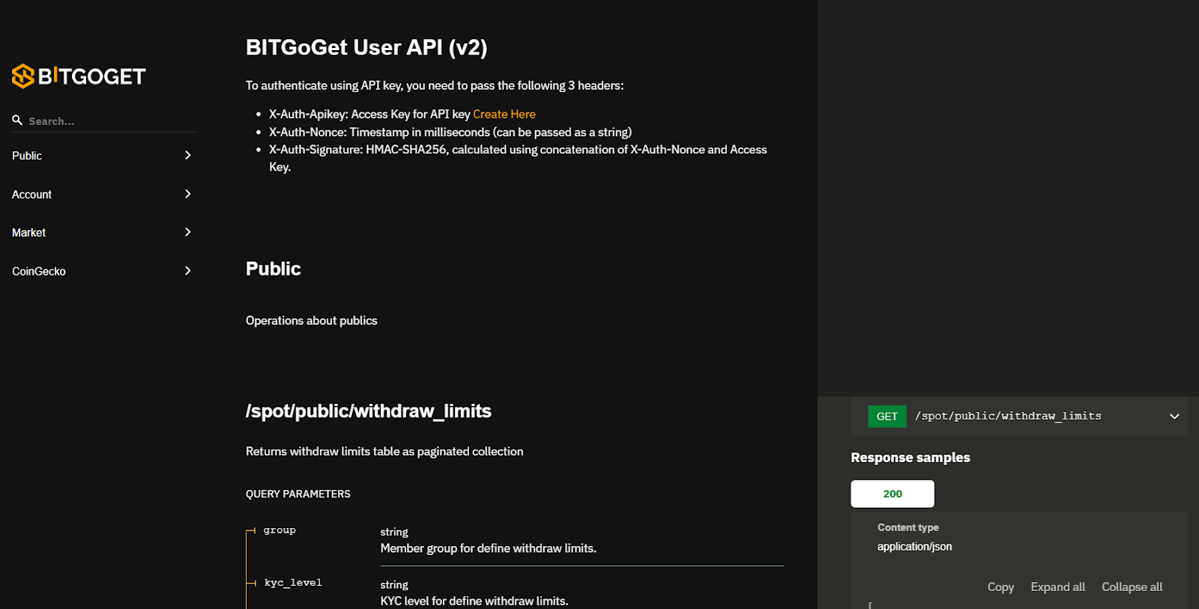Click Expand all in response samples
1199x609 pixels.
(1057, 587)
